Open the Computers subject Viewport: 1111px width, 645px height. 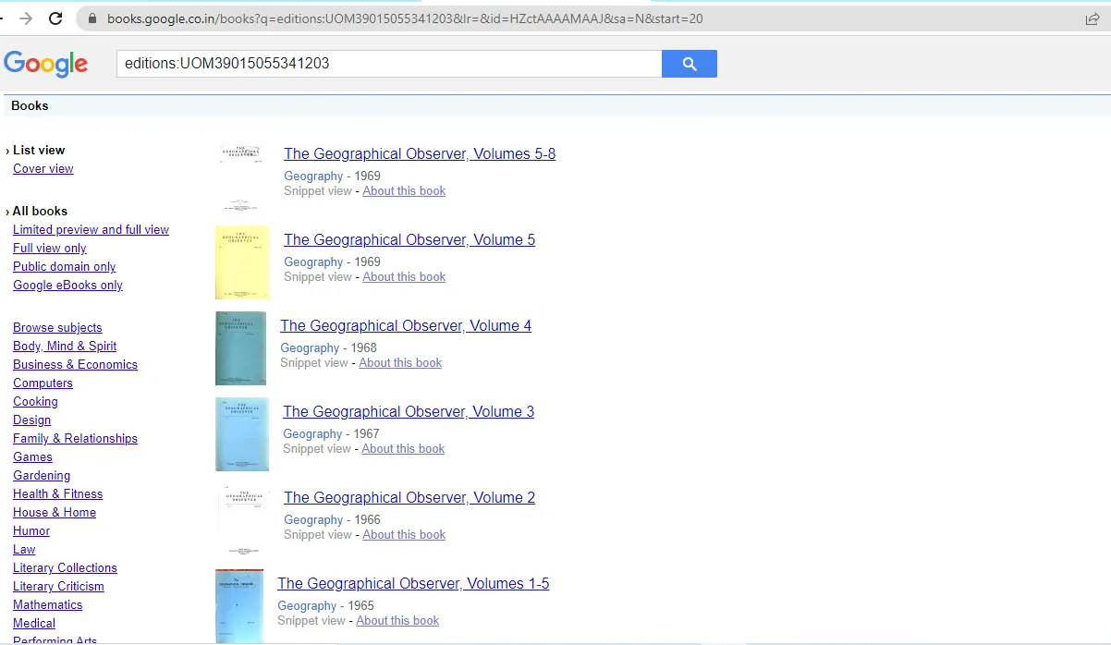(43, 383)
